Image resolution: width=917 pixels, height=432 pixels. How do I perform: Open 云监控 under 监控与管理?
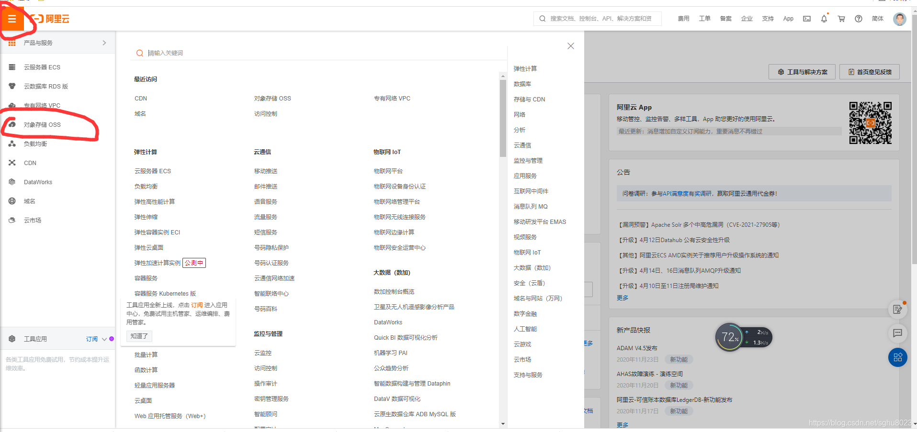tap(263, 353)
